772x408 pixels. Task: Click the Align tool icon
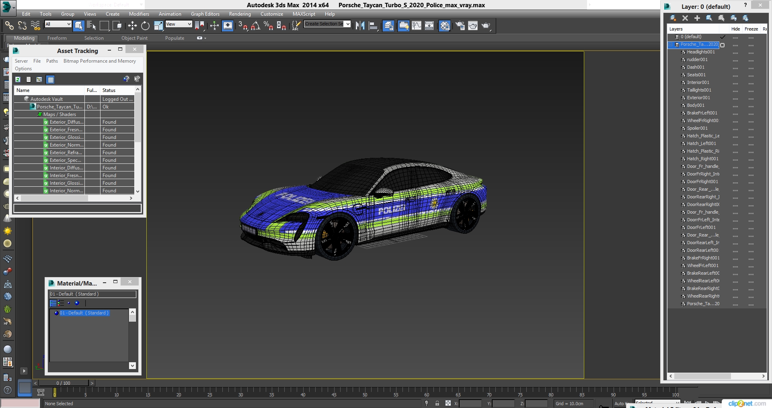coord(373,26)
